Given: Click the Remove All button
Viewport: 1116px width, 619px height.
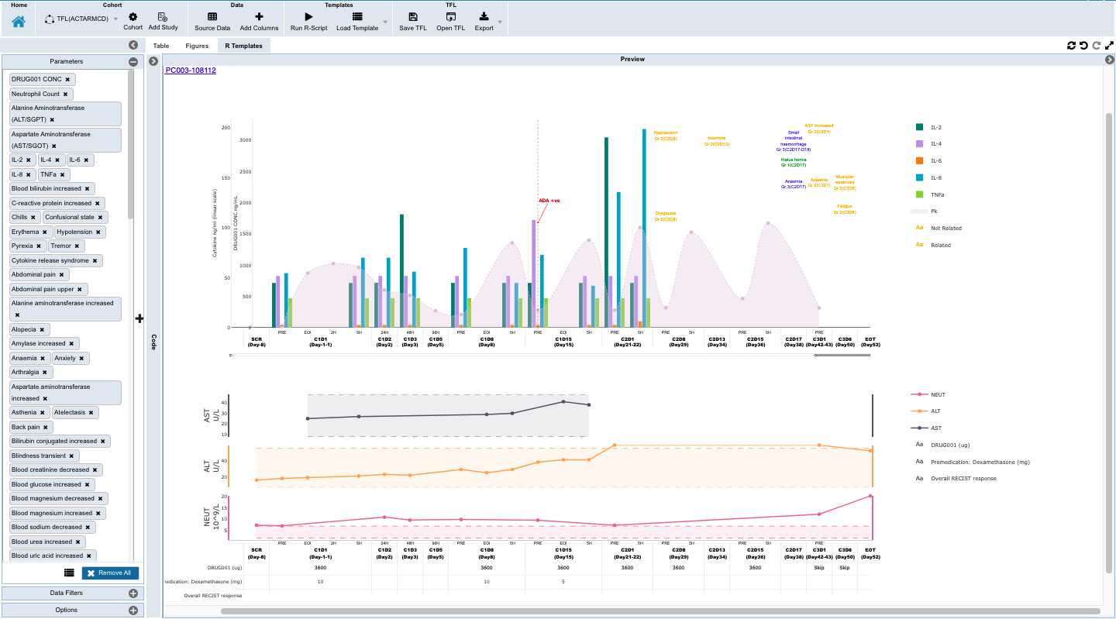Looking at the screenshot, I should coord(109,572).
